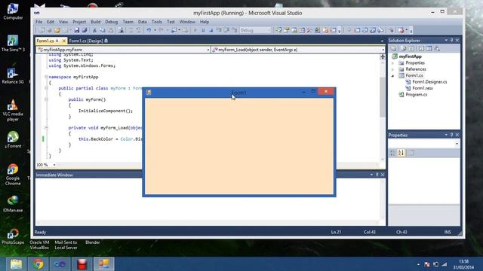Open the Computer desktop icon

click(x=13, y=11)
